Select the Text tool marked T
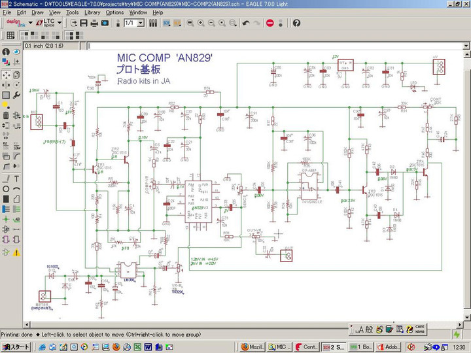Screen dimensions: 471x353 (x=16, y=178)
